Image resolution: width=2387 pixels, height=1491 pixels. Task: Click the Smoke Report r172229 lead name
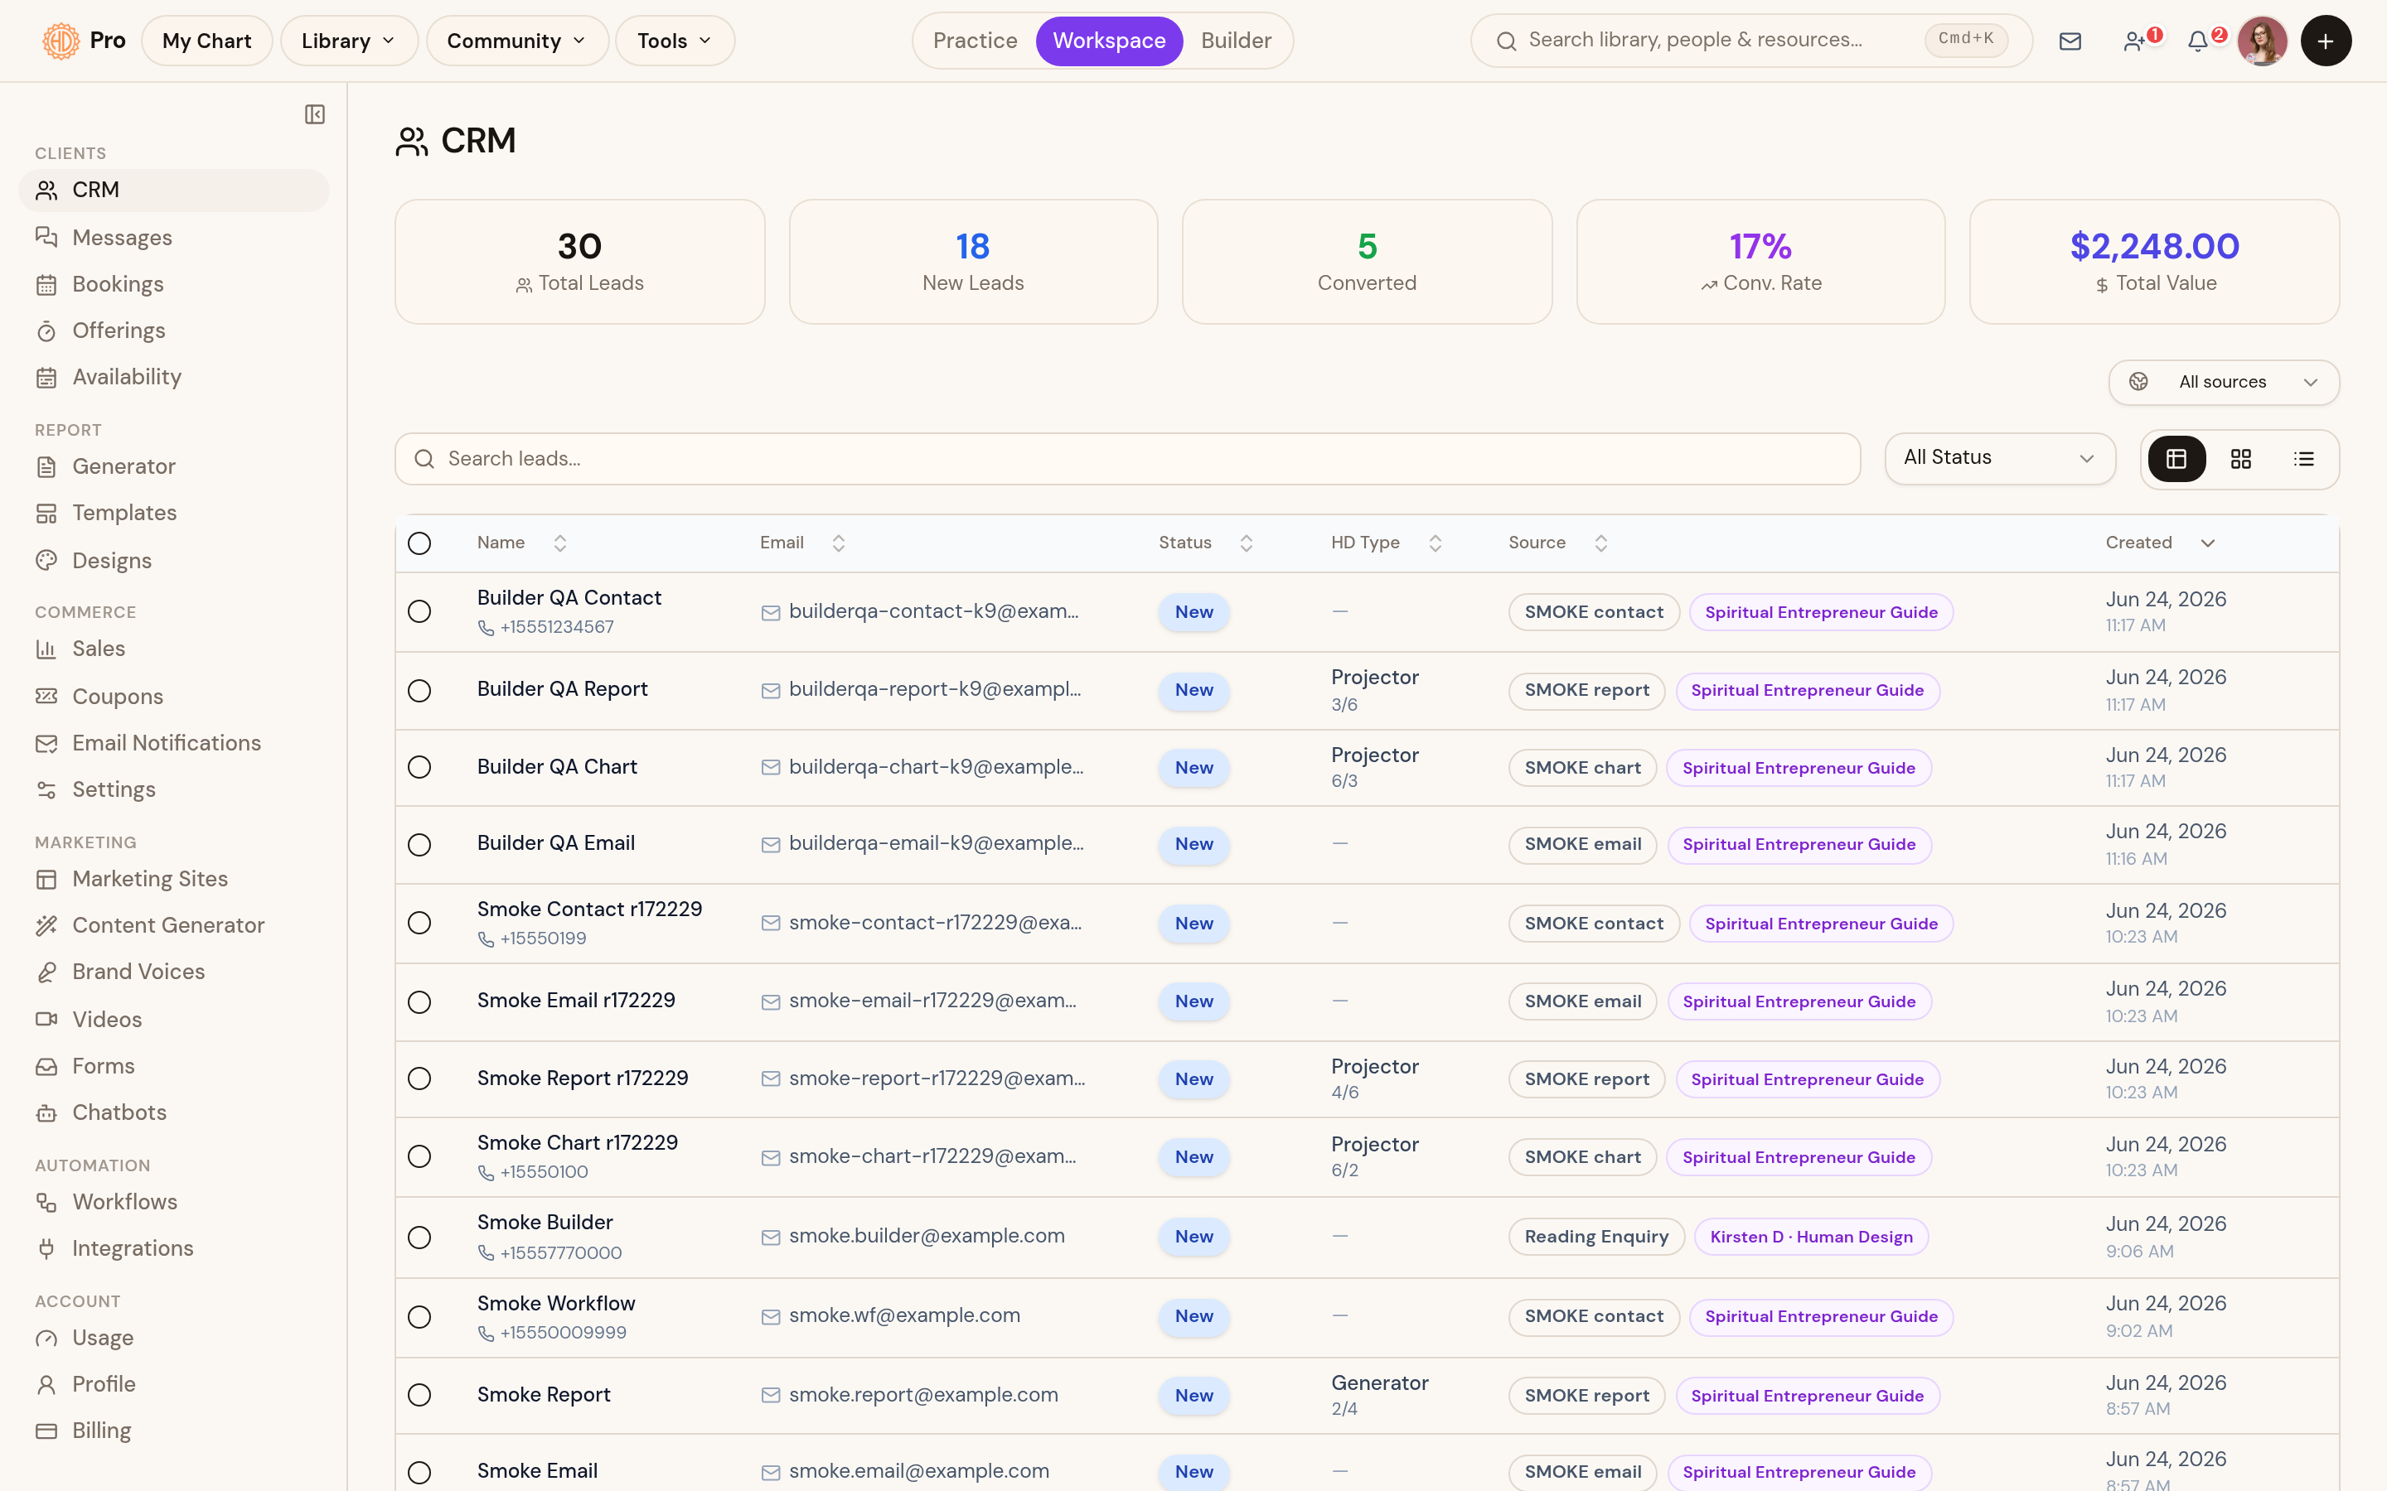coord(582,1078)
